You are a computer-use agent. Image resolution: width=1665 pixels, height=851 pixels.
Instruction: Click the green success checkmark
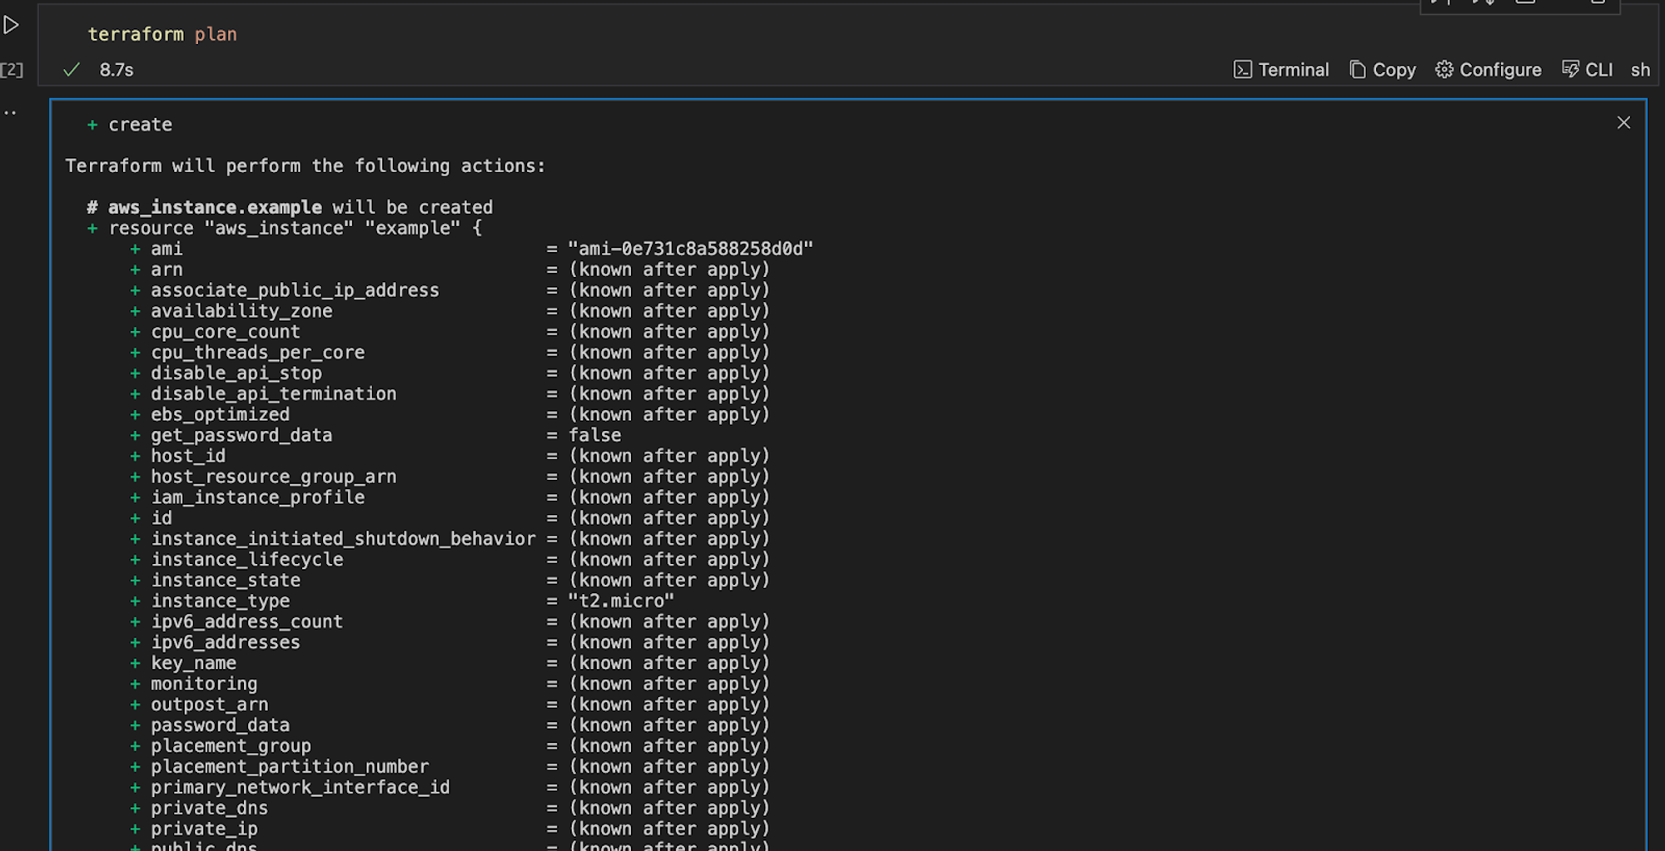tap(70, 70)
